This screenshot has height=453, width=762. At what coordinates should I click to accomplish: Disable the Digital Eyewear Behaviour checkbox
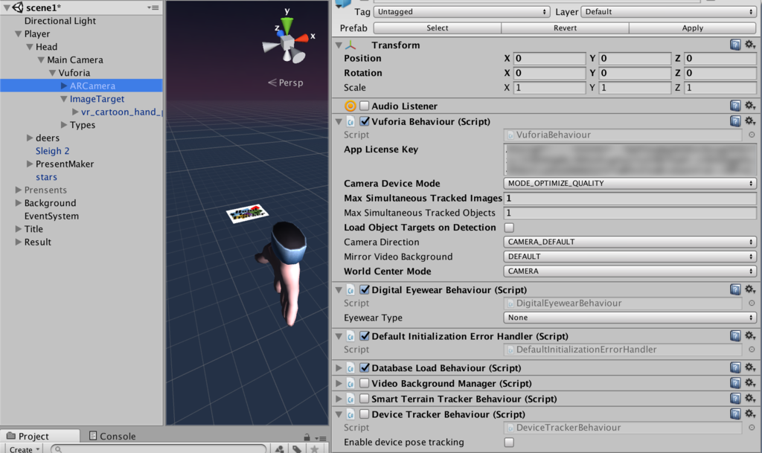point(365,289)
